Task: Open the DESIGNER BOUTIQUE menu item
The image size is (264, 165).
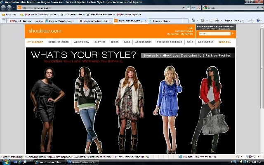Action: (x=169, y=42)
